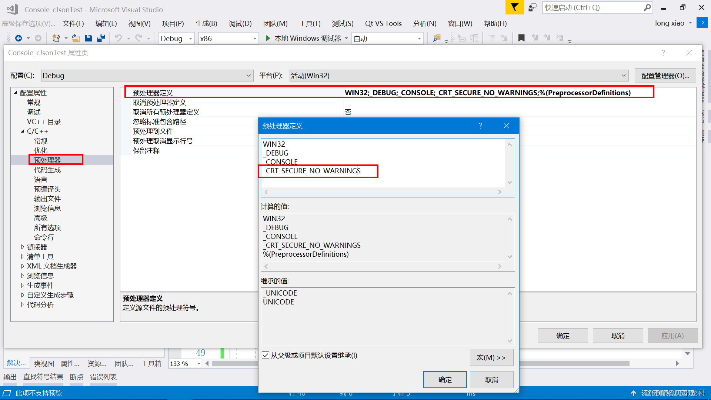Click the Navigate Backward arrow icon
711x400 pixels.
coord(18,38)
